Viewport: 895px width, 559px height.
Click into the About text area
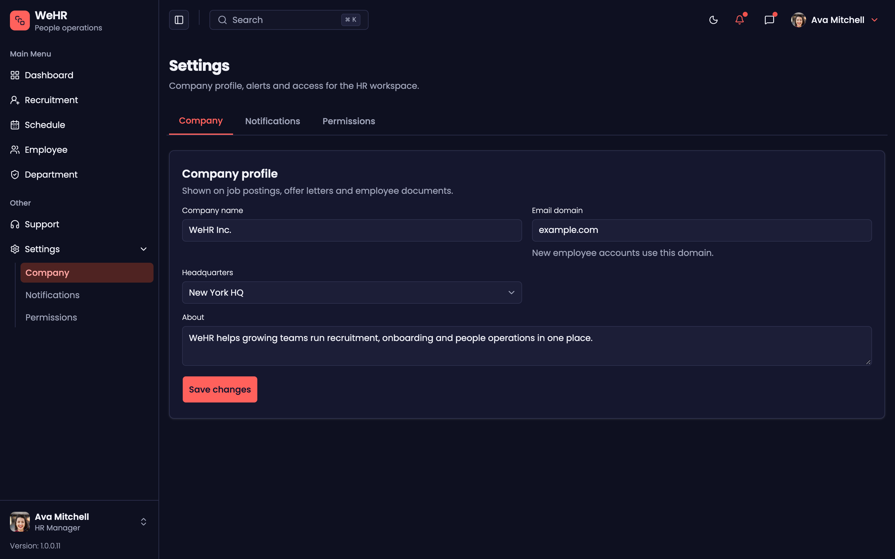pyautogui.click(x=527, y=346)
